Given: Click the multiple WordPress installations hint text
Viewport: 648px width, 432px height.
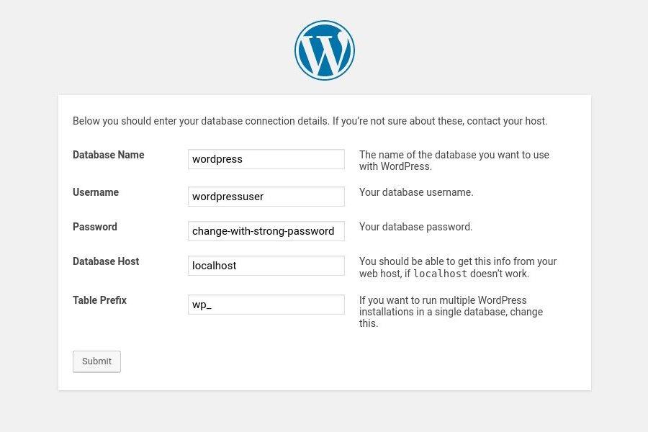Looking at the screenshot, I should 451,312.
